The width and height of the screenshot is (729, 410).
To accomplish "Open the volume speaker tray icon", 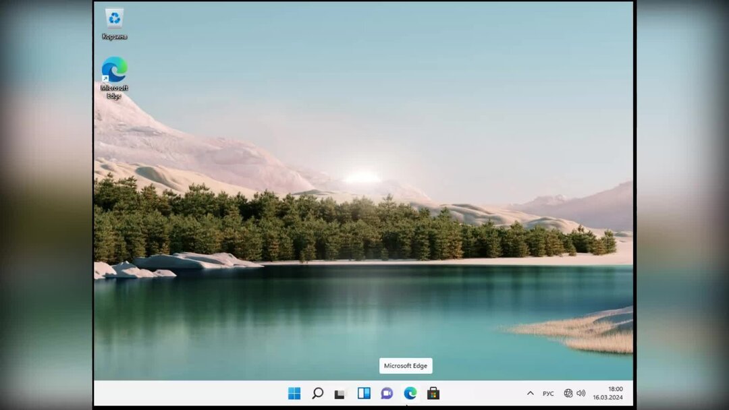I will [580, 393].
